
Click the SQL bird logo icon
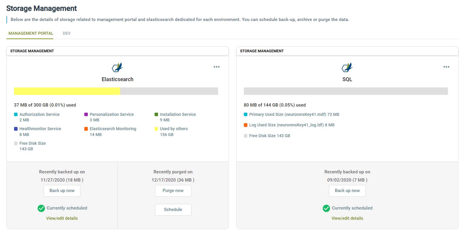click(x=347, y=67)
